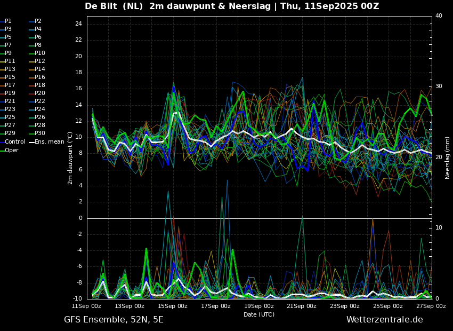
Task: Click the 27Sep 00z date tick label
Action: click(431, 306)
